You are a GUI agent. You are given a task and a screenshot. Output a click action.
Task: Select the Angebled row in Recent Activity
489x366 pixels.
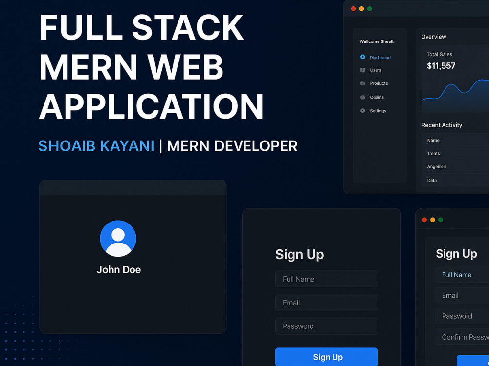[x=455, y=167]
